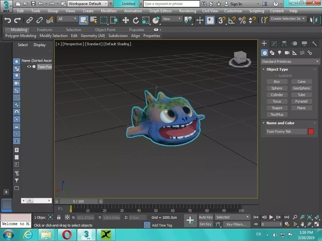Open the Motion command panel tab
This screenshot has height=241, width=322.
294,43
